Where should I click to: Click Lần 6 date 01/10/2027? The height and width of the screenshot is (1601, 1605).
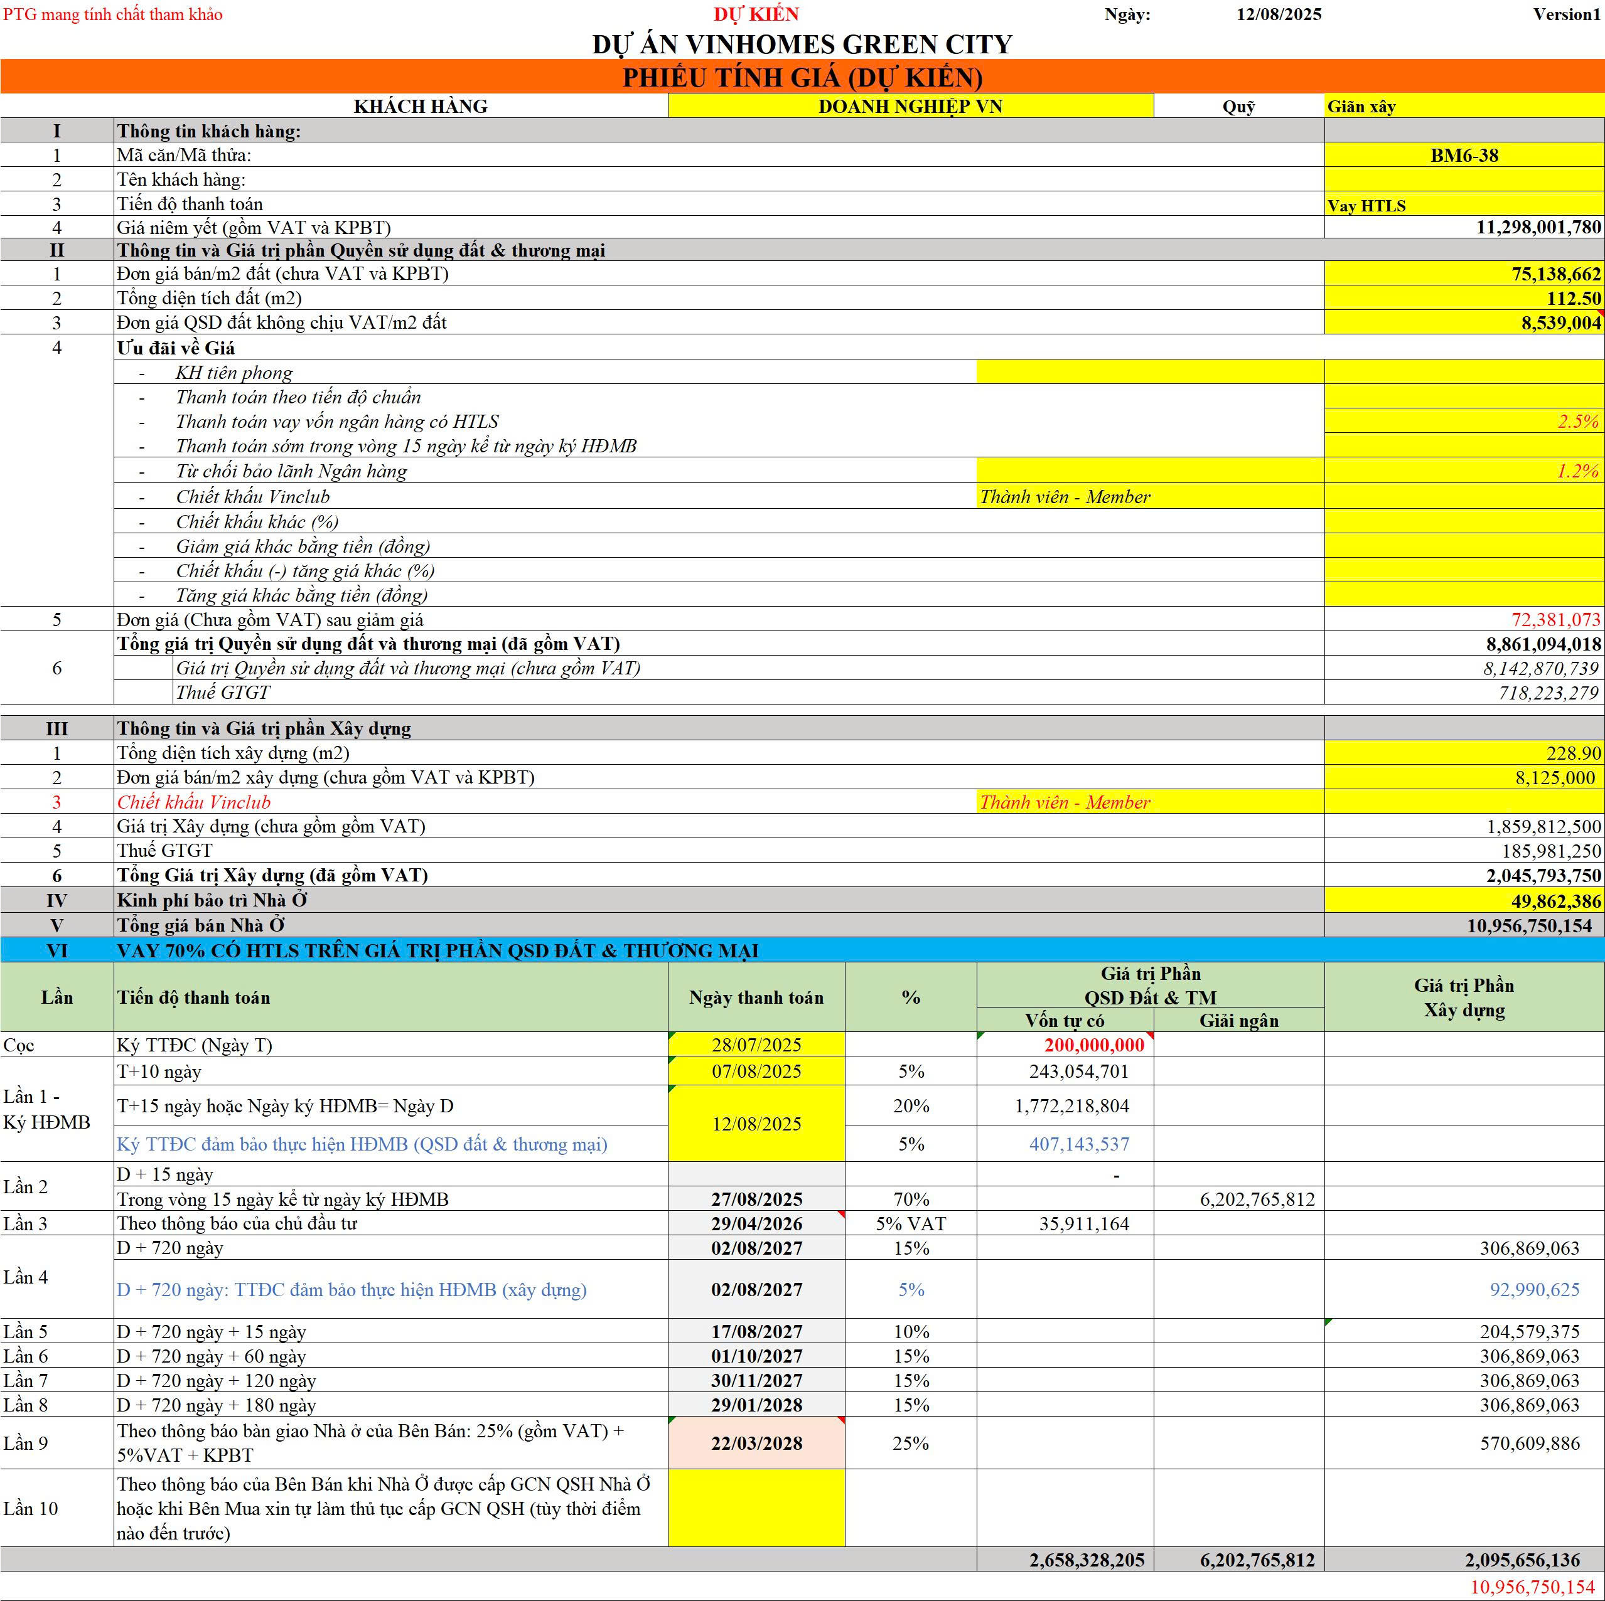756,1356
